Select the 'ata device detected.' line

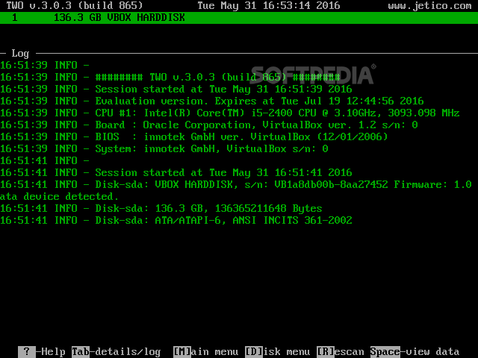tap(59, 196)
